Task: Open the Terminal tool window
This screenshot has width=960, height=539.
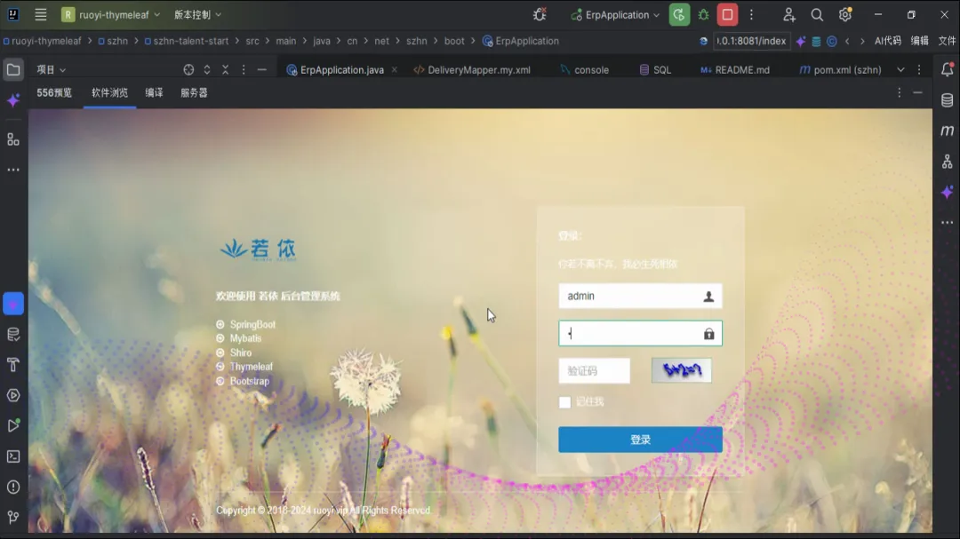Action: 12,456
